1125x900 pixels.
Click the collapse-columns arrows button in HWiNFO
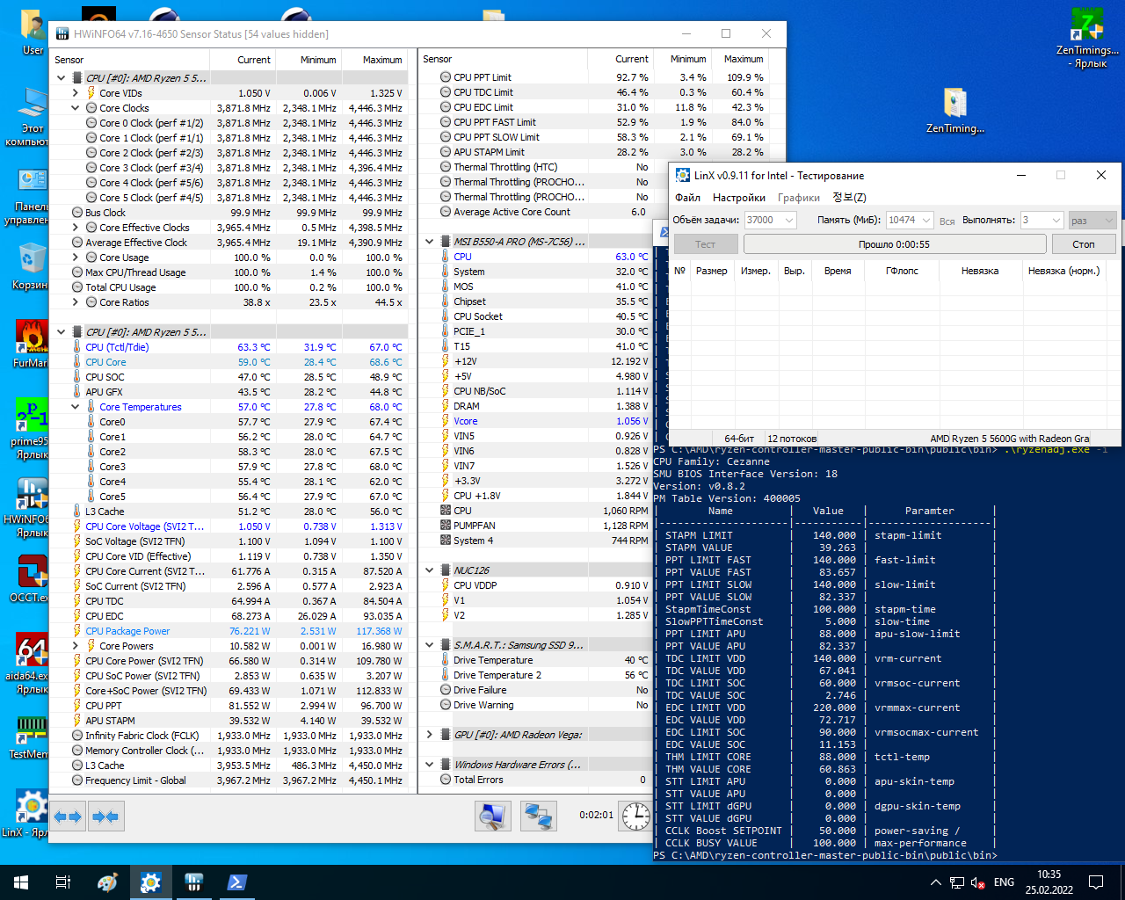click(x=105, y=817)
